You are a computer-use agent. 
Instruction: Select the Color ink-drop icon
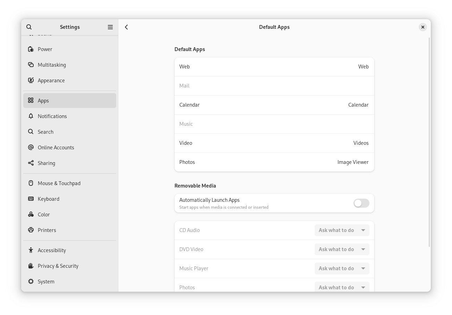click(x=31, y=214)
